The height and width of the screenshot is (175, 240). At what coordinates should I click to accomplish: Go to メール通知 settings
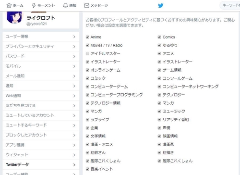[41, 76]
